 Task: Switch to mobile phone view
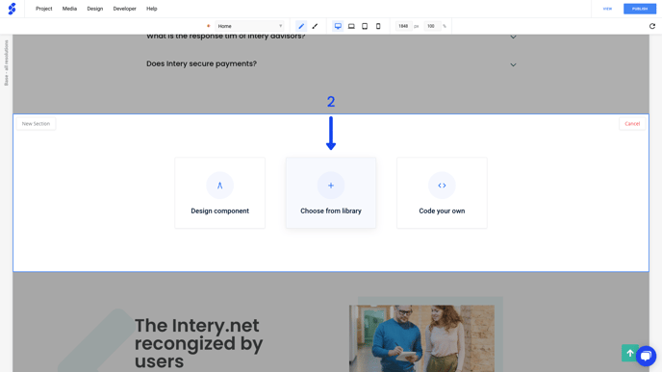(378, 26)
